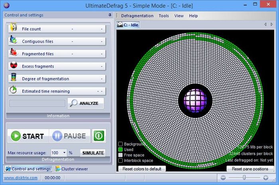279x185 pixels.
Task: Click the zoom out minus icon
Action: [223, 177]
